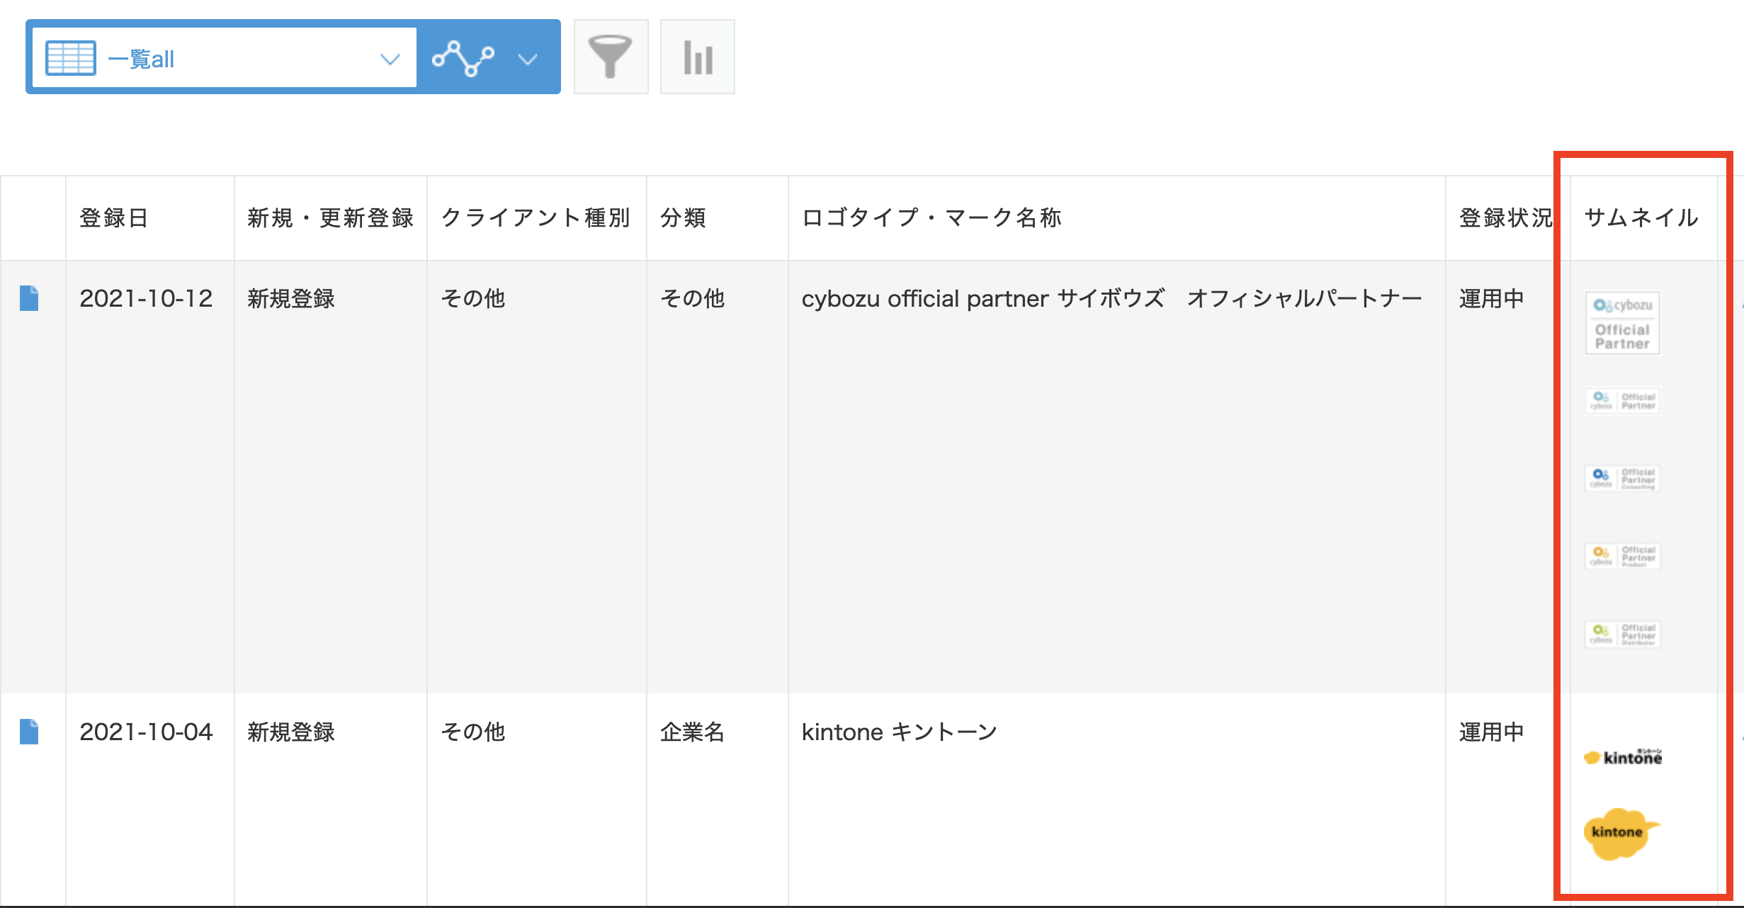Open the orange cybozu Official Partner thumbnail
The width and height of the screenshot is (1744, 908).
tap(1622, 556)
